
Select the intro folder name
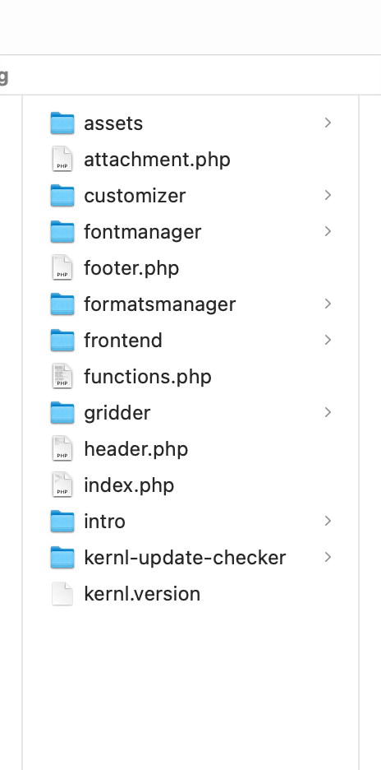104,521
